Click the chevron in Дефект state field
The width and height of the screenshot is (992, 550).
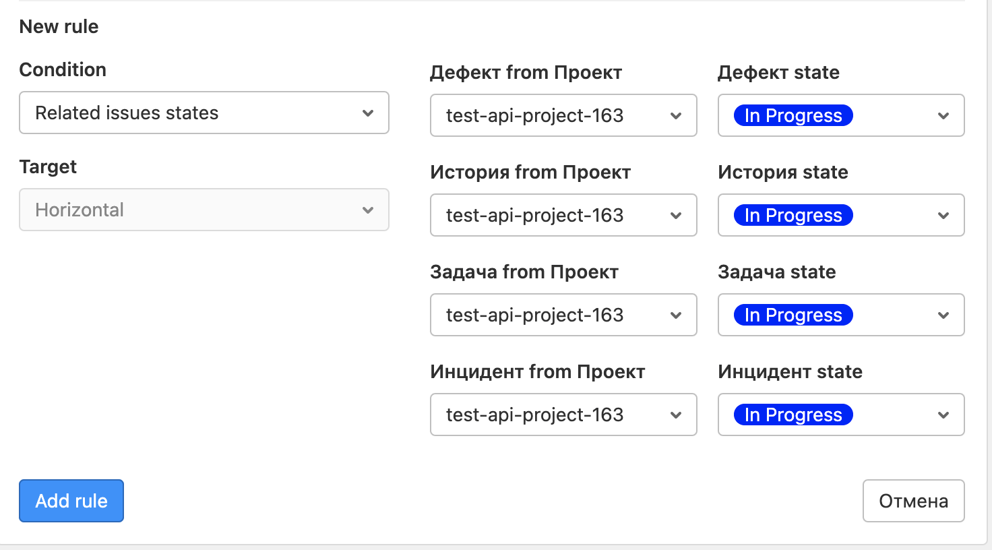943,116
